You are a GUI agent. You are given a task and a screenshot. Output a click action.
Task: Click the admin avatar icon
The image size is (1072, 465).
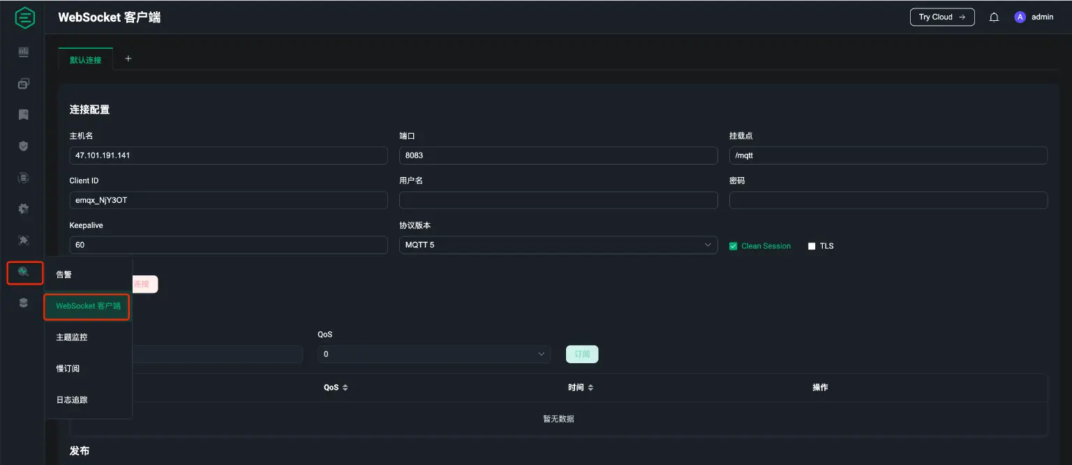(1020, 17)
